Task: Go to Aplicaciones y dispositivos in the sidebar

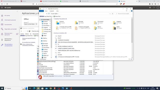Action: point(8,39)
